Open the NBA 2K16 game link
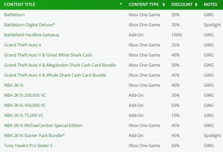The image size is (223, 152). [14, 85]
